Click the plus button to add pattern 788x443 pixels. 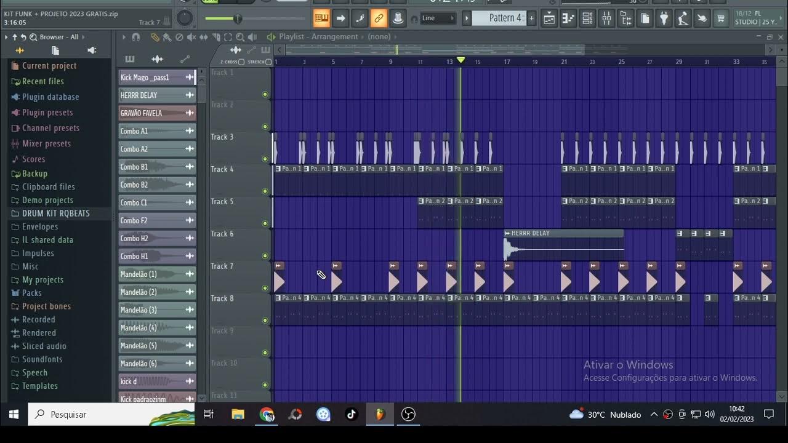pyautogui.click(x=532, y=18)
